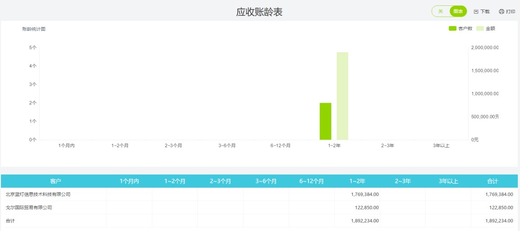Screen dimensions: 520x231
Task: Toggle the 金额 legend swatch
Action: pos(480,28)
